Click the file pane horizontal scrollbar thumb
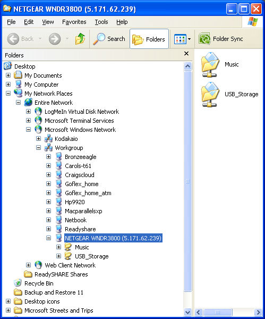This screenshot has height=319, width=265. click(218, 312)
